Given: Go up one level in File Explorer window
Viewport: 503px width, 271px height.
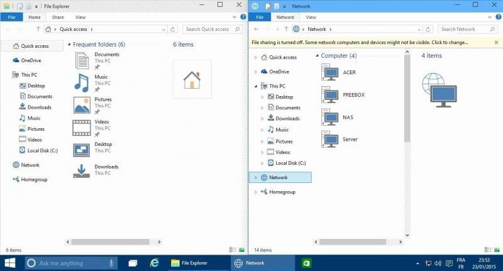Looking at the screenshot, I should click(38, 29).
